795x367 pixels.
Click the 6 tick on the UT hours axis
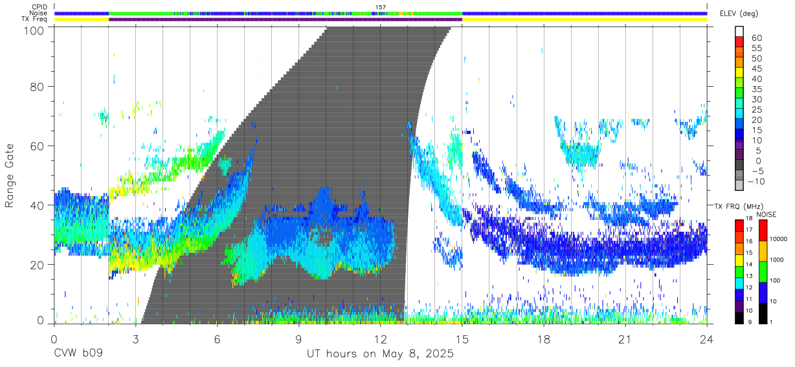217,339
